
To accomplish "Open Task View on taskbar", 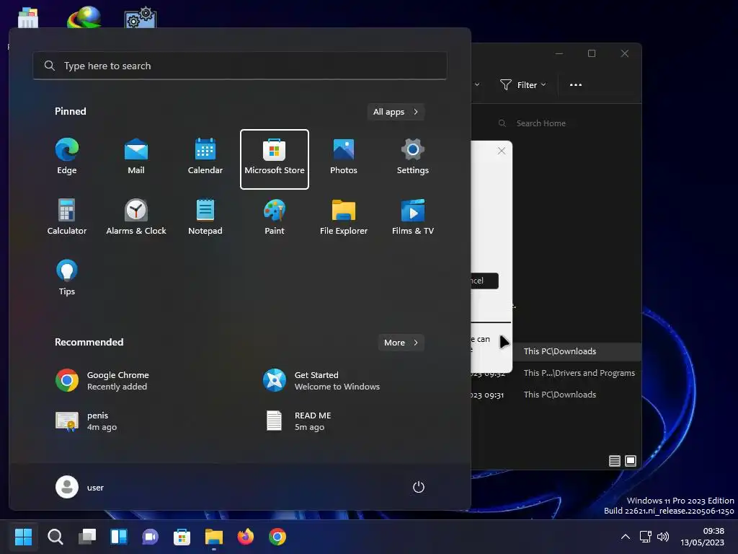I will point(87,537).
